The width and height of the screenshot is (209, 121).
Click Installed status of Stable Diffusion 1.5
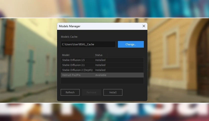coord(100,60)
